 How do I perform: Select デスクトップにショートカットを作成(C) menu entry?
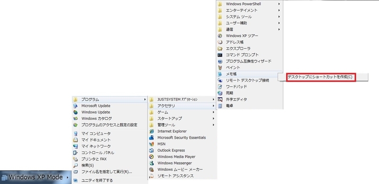(323, 77)
